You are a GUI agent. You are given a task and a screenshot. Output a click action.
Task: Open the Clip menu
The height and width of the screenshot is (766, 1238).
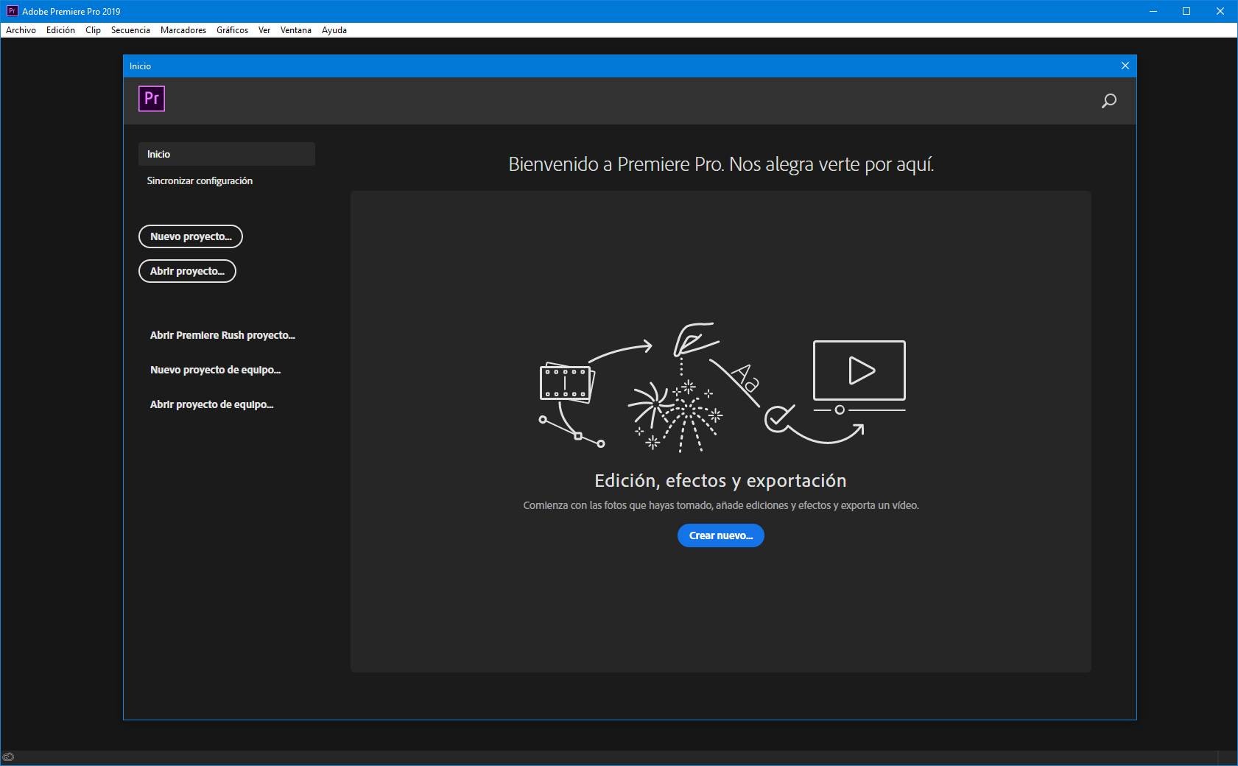tap(93, 30)
